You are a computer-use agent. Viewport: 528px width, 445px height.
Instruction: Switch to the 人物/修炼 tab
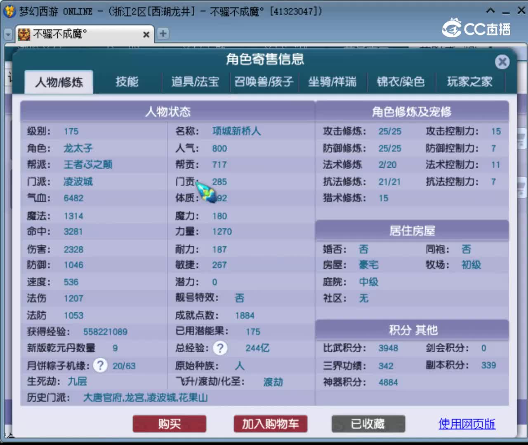[59, 82]
